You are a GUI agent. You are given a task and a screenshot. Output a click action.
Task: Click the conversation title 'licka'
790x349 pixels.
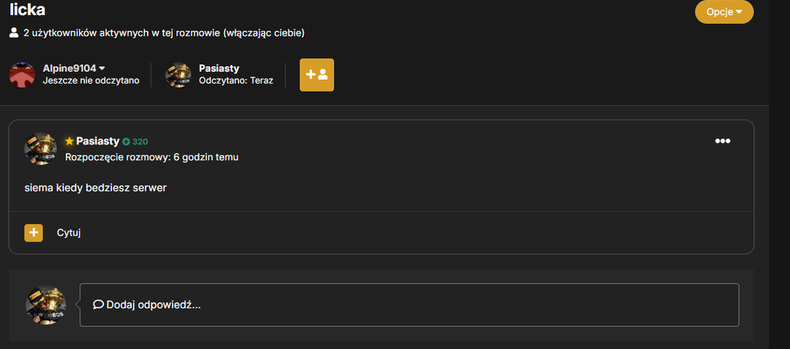27,9
